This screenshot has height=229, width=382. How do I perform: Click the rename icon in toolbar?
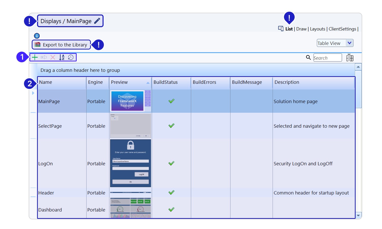point(44,57)
